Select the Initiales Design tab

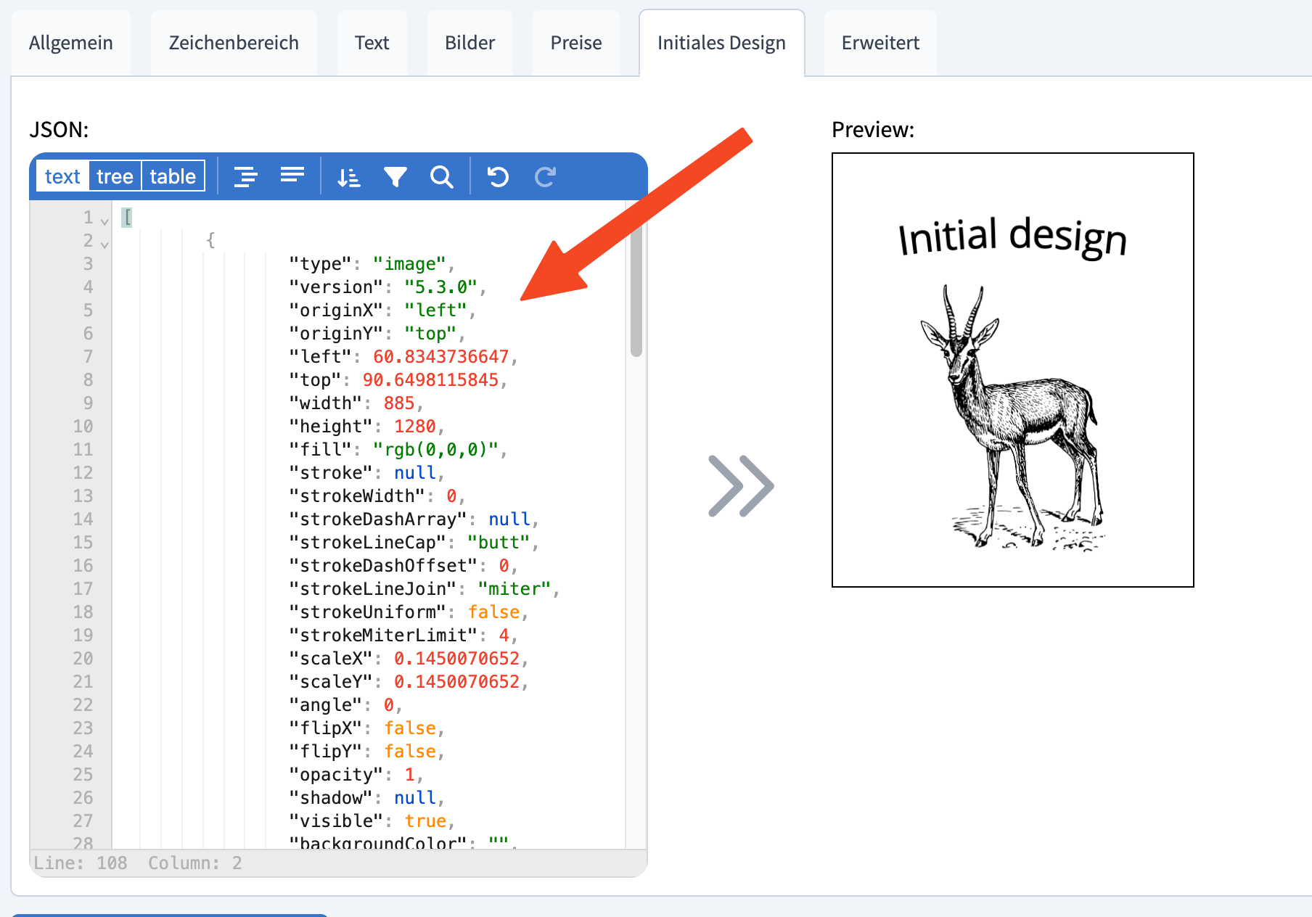click(x=721, y=43)
